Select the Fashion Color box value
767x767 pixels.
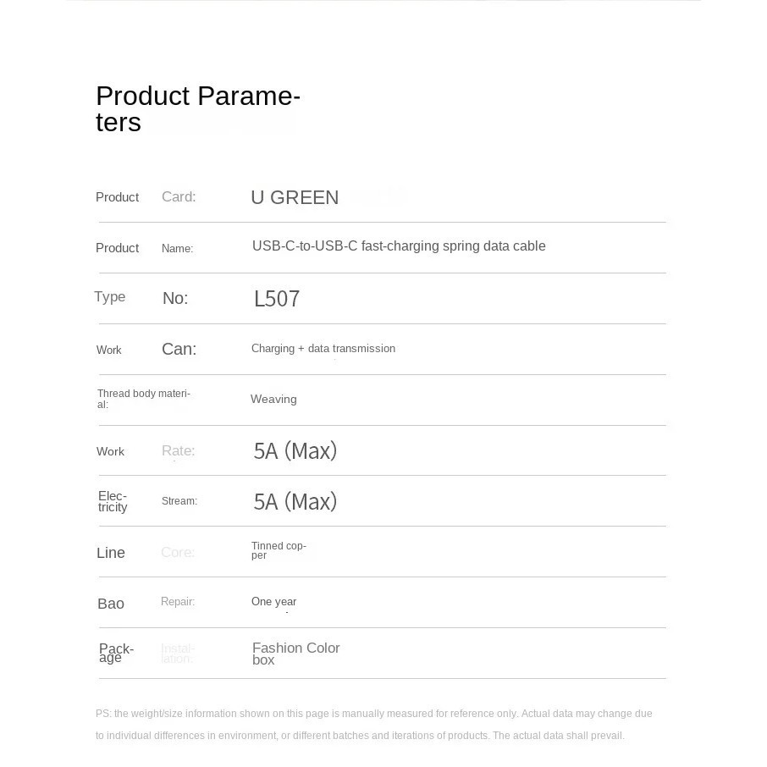click(x=295, y=654)
